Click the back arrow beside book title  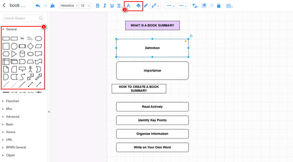[x=4, y=5]
